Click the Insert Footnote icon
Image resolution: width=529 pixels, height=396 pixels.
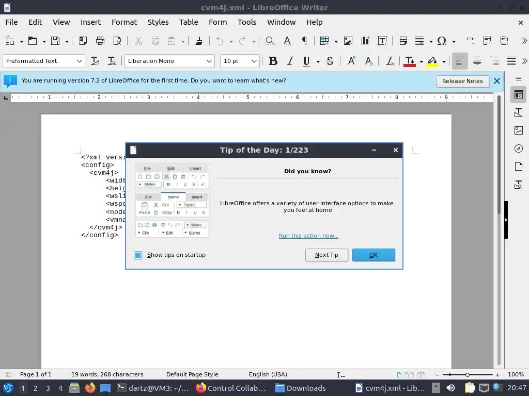(487, 41)
